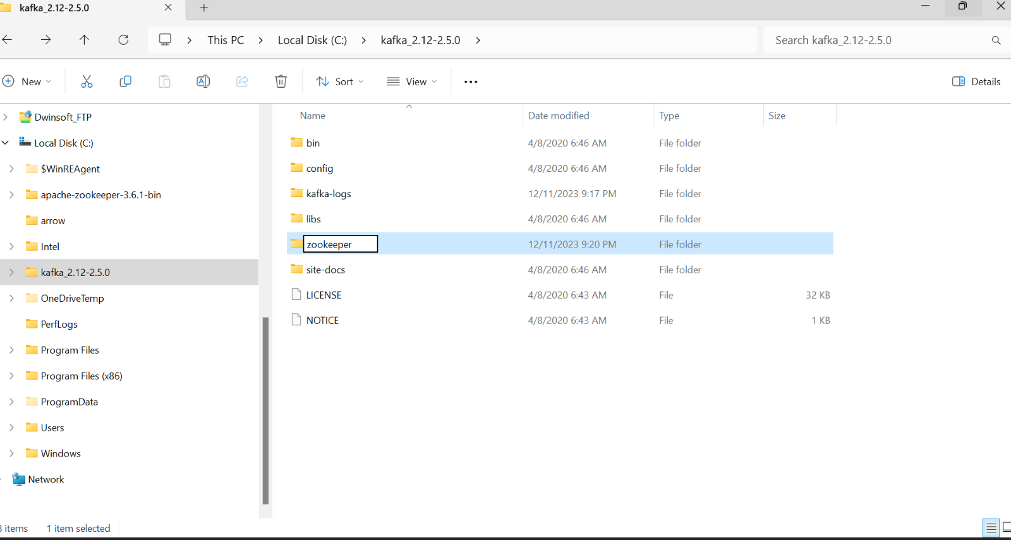The width and height of the screenshot is (1011, 540).
Task: Click the Delete trash can icon
Action: (281, 81)
